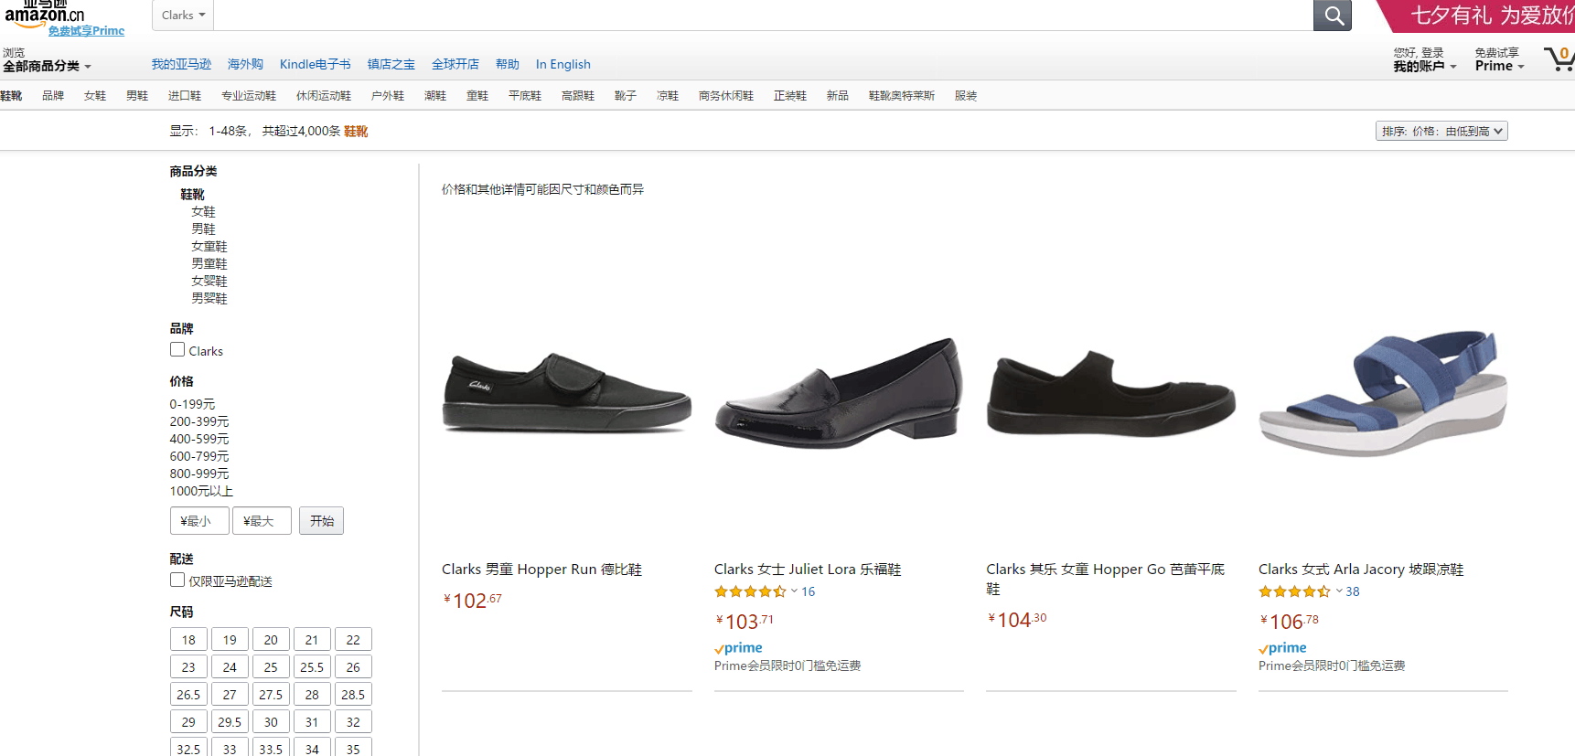Open the shopping cart icon

click(1559, 59)
